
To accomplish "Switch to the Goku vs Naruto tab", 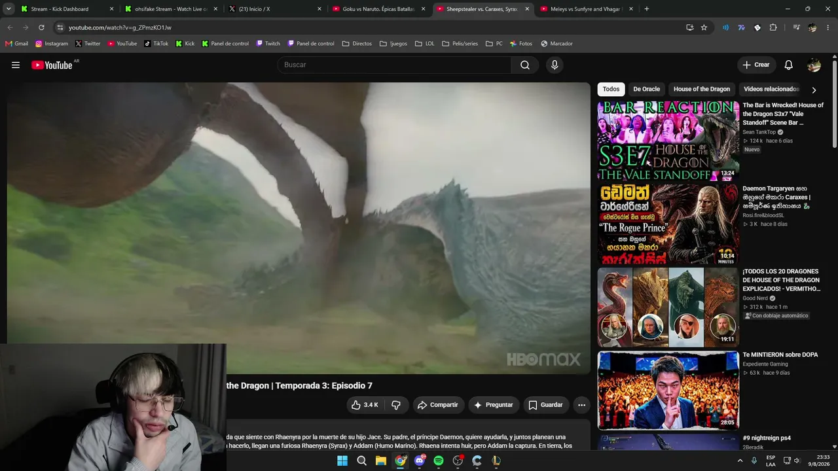I will (x=378, y=9).
